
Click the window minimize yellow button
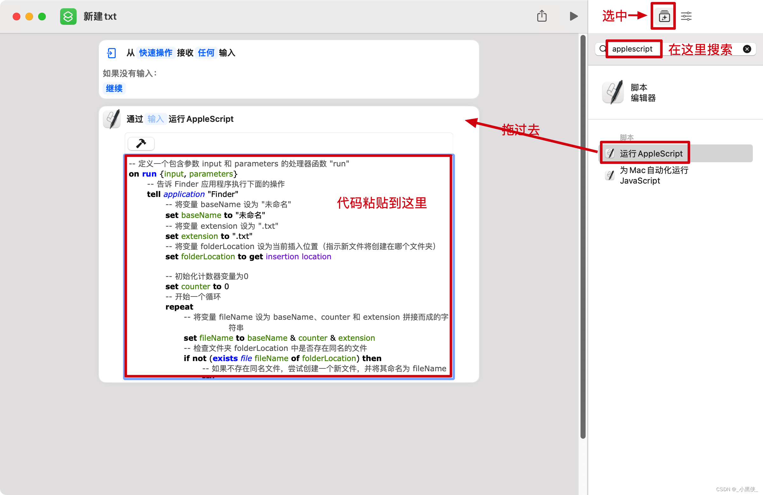29,16
